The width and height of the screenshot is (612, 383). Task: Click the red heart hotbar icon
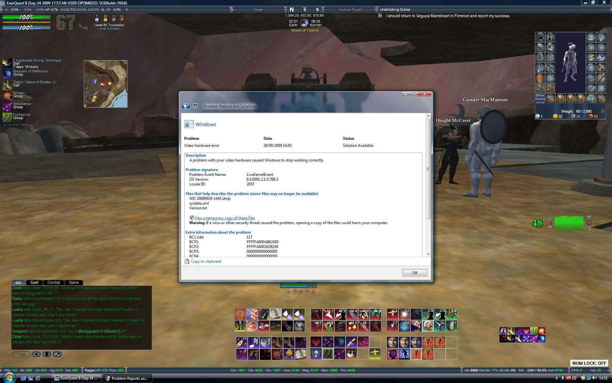316,342
